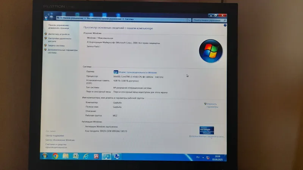Open Индекс производительности Windows link
This screenshot has width=303, height=170.
click(x=138, y=73)
